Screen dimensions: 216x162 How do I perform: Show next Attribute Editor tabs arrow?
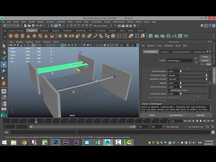[210, 51]
